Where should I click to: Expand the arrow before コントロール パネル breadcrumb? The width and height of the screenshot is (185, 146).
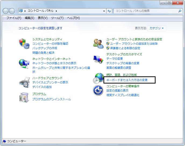[25, 11]
